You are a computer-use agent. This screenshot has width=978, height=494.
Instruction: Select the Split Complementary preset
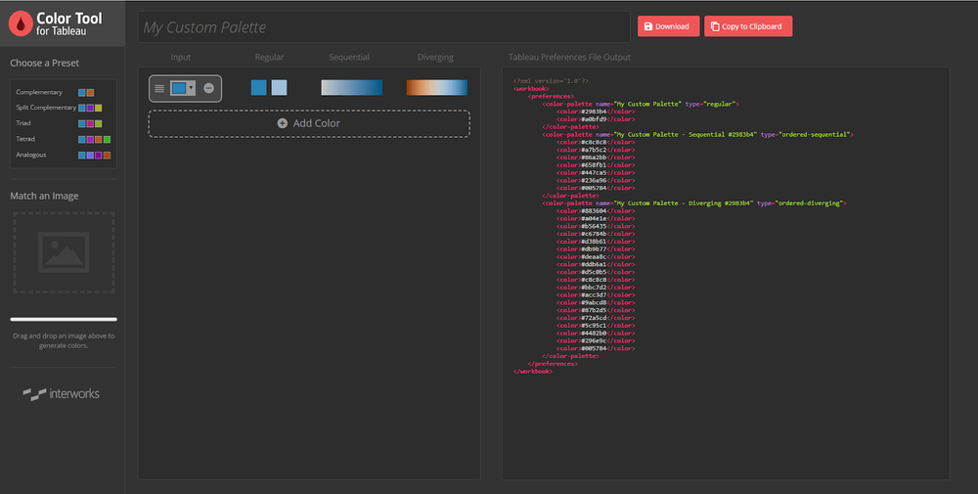[59, 108]
